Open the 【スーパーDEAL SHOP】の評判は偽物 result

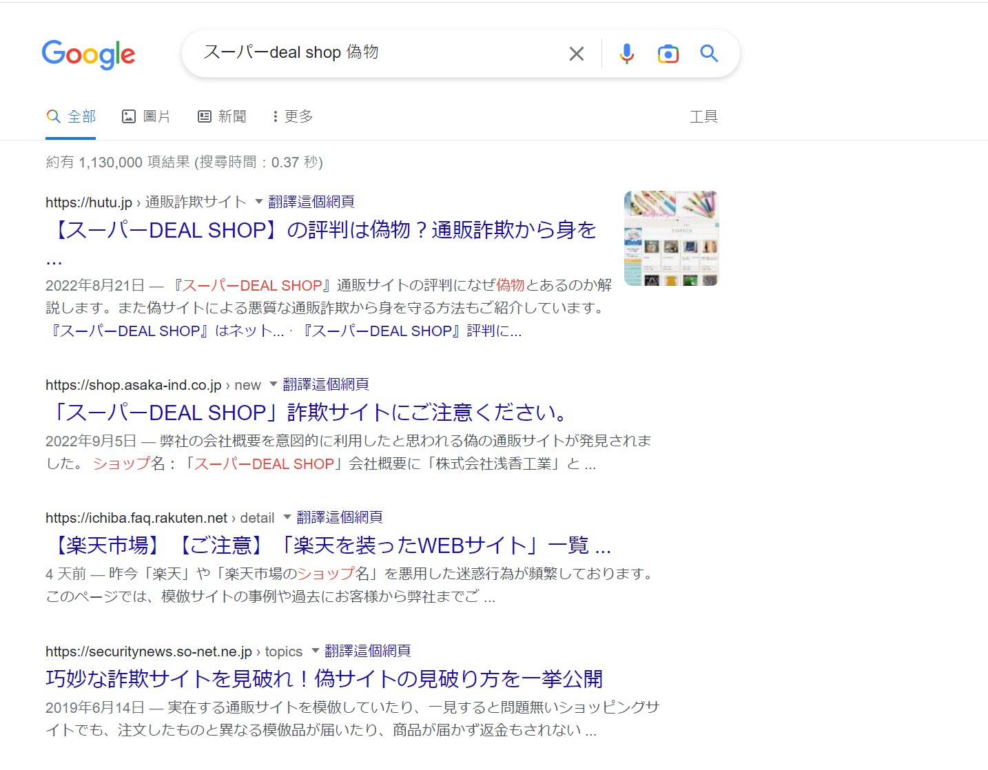pyautogui.click(x=321, y=230)
